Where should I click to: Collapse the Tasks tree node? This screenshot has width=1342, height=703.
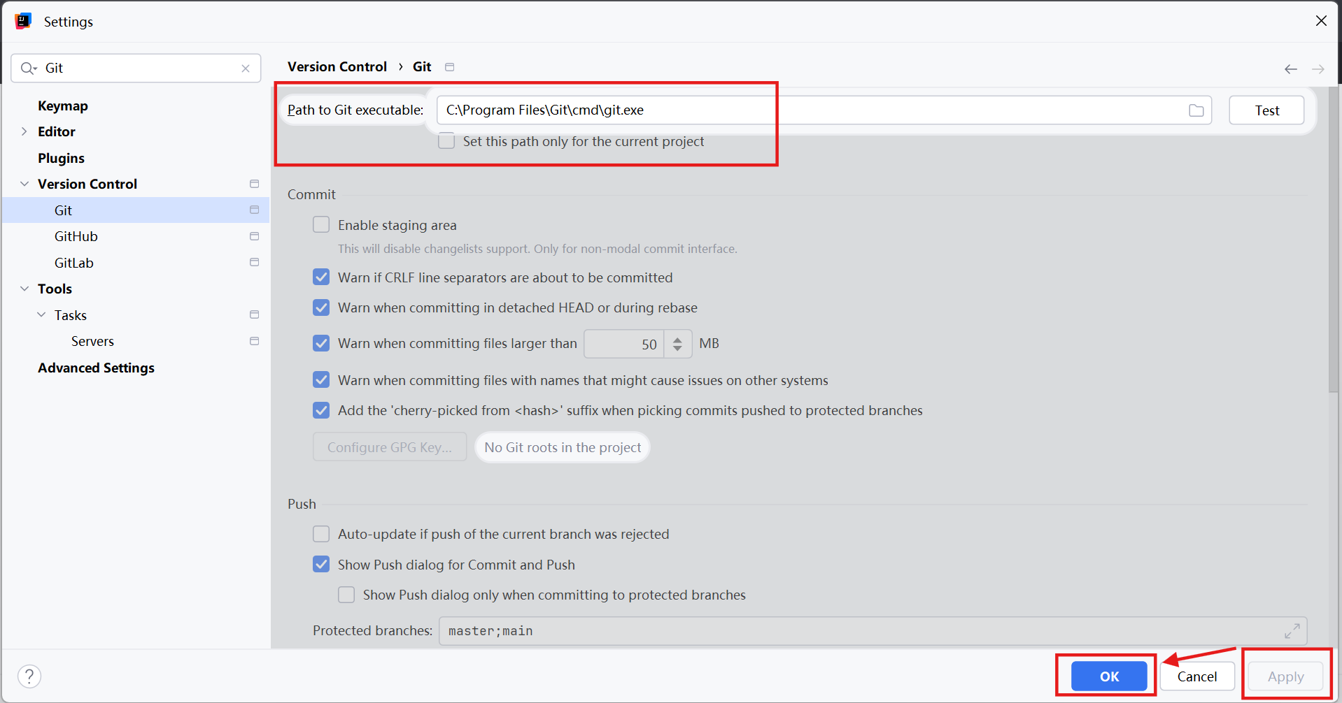click(x=41, y=315)
